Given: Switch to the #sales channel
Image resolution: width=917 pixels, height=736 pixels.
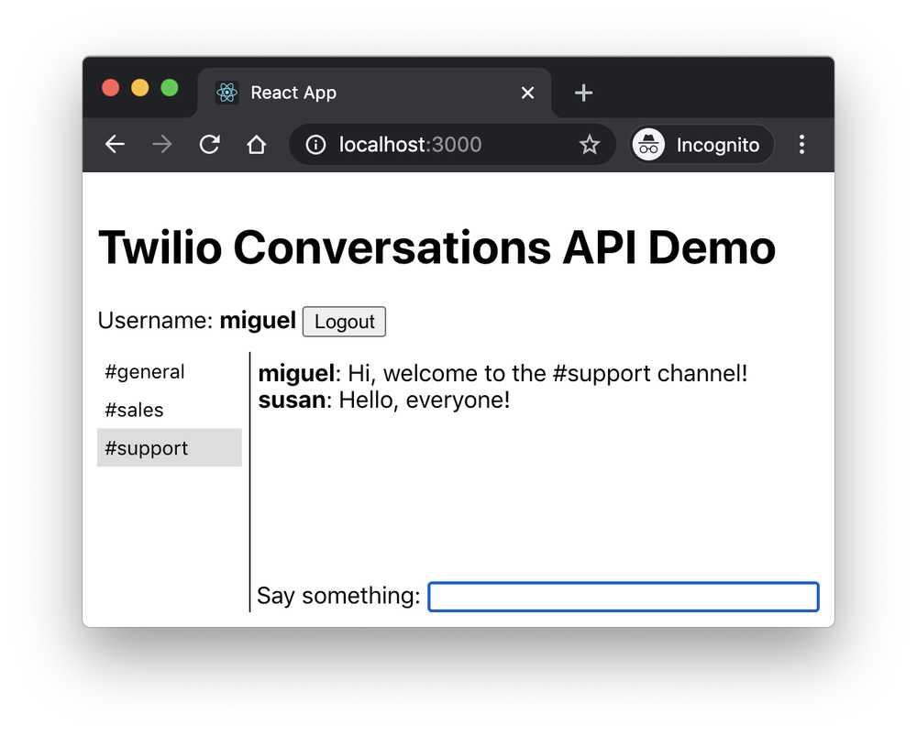Looking at the screenshot, I should click(134, 410).
